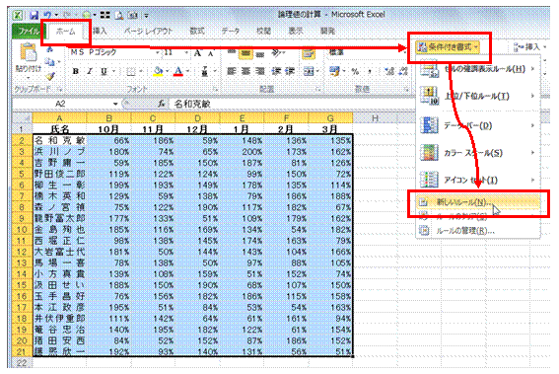The image size is (559, 374).
Task: Apply Percent Style (%) format
Action: click(355, 71)
